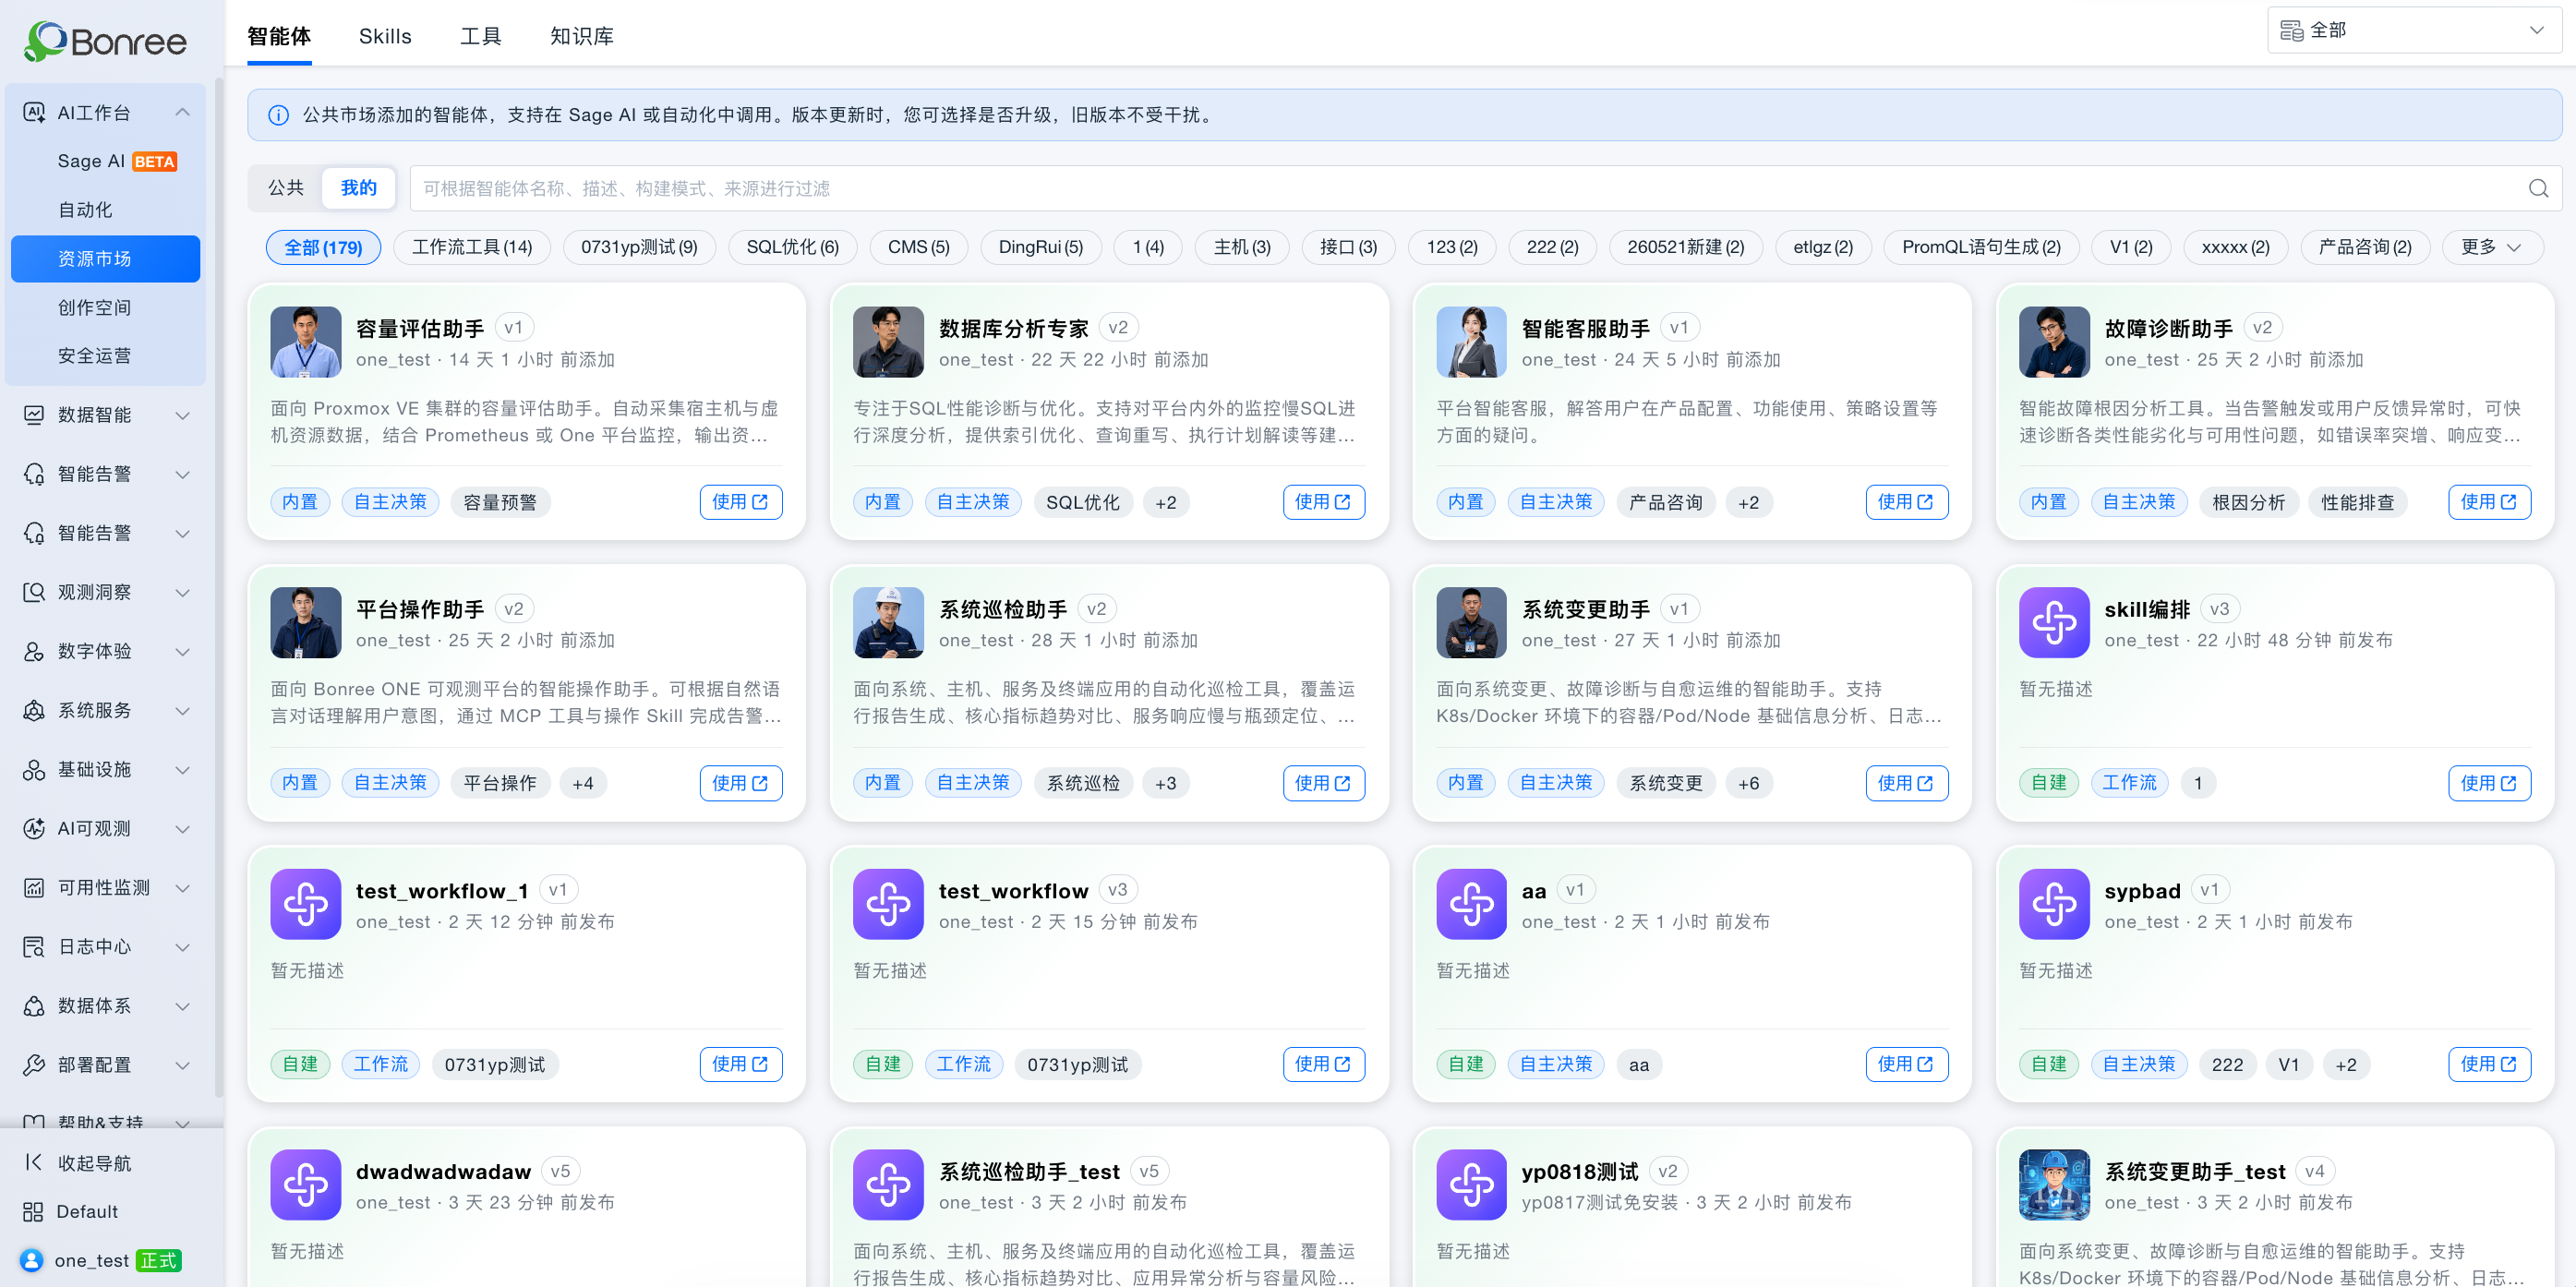Click the Default workspace grid icon
This screenshot has height=1287, width=2576.
click(x=33, y=1211)
